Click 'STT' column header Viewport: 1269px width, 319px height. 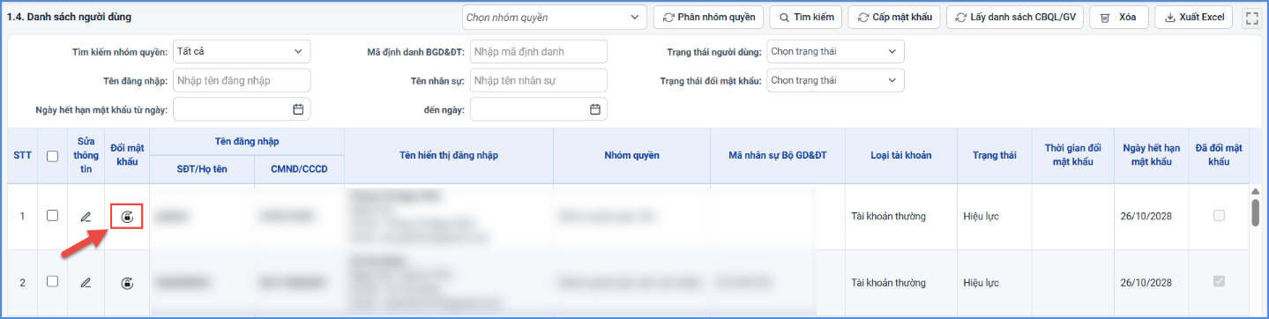point(23,156)
